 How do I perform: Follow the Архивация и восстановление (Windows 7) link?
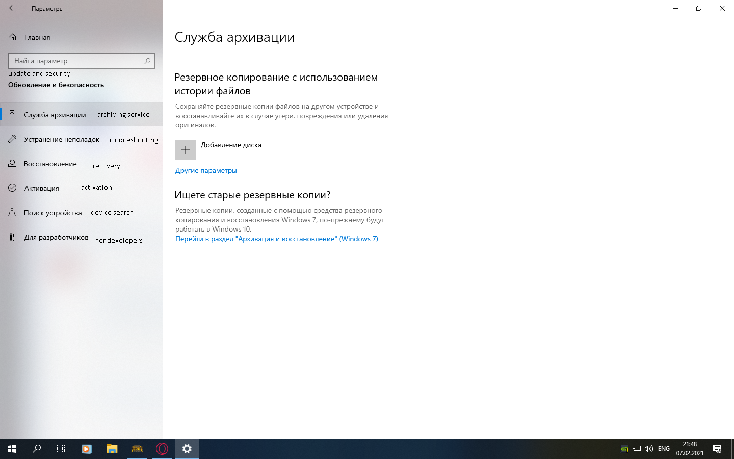tap(277, 239)
